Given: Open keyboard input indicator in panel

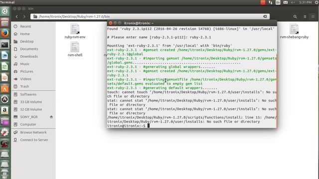Looking at the screenshot, I should (x=278, y=2).
